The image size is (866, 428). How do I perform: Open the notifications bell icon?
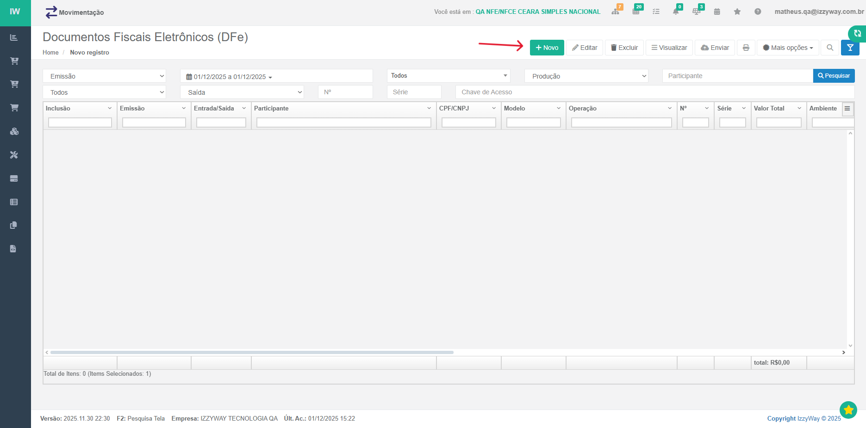point(676,12)
